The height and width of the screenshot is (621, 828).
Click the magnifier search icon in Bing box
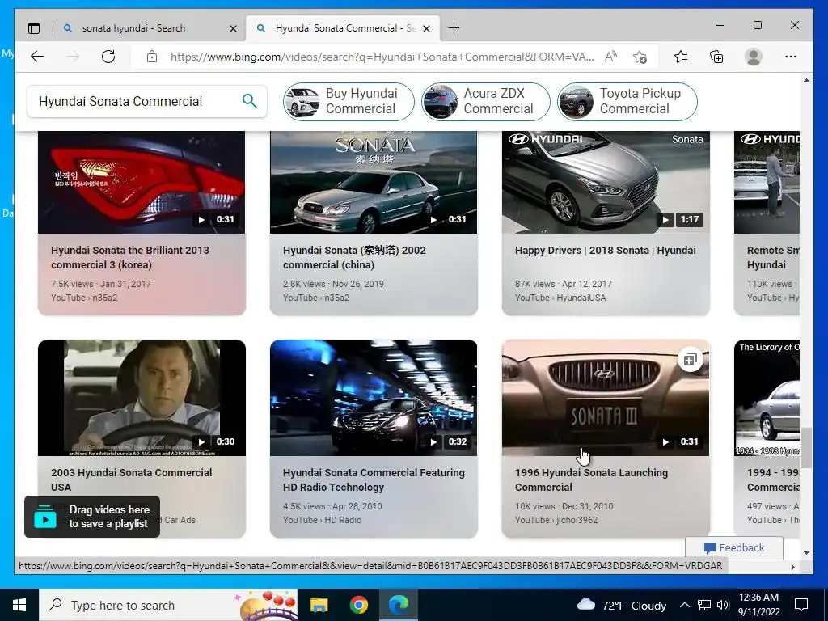pos(249,101)
